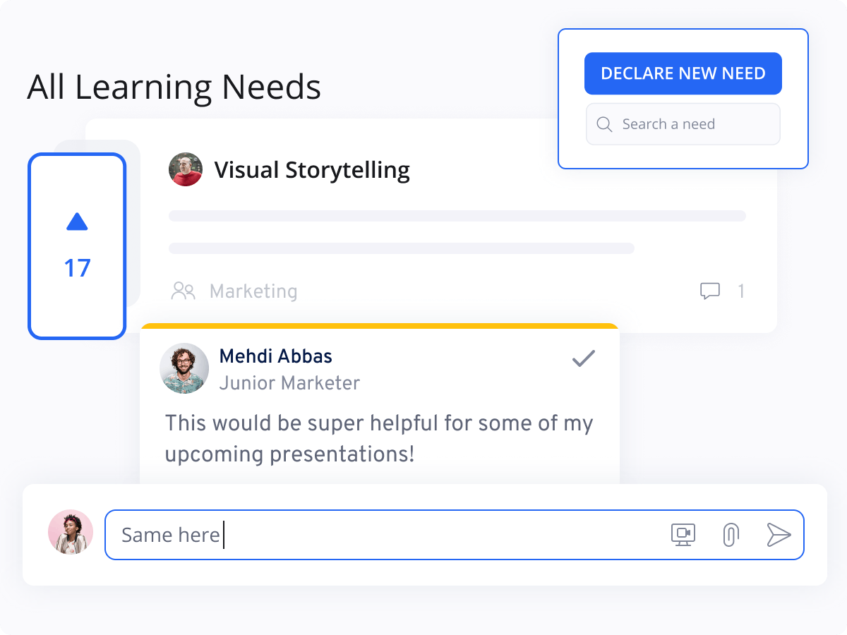Click your own avatar in the reply bar
The height and width of the screenshot is (635, 847).
71,532
